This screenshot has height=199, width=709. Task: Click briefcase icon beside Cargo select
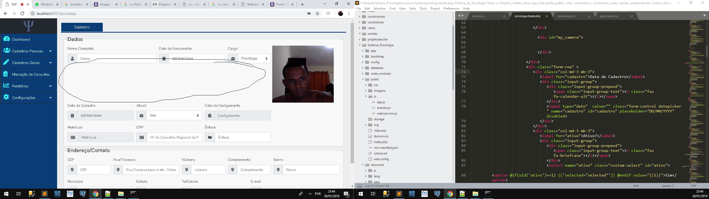tap(233, 59)
